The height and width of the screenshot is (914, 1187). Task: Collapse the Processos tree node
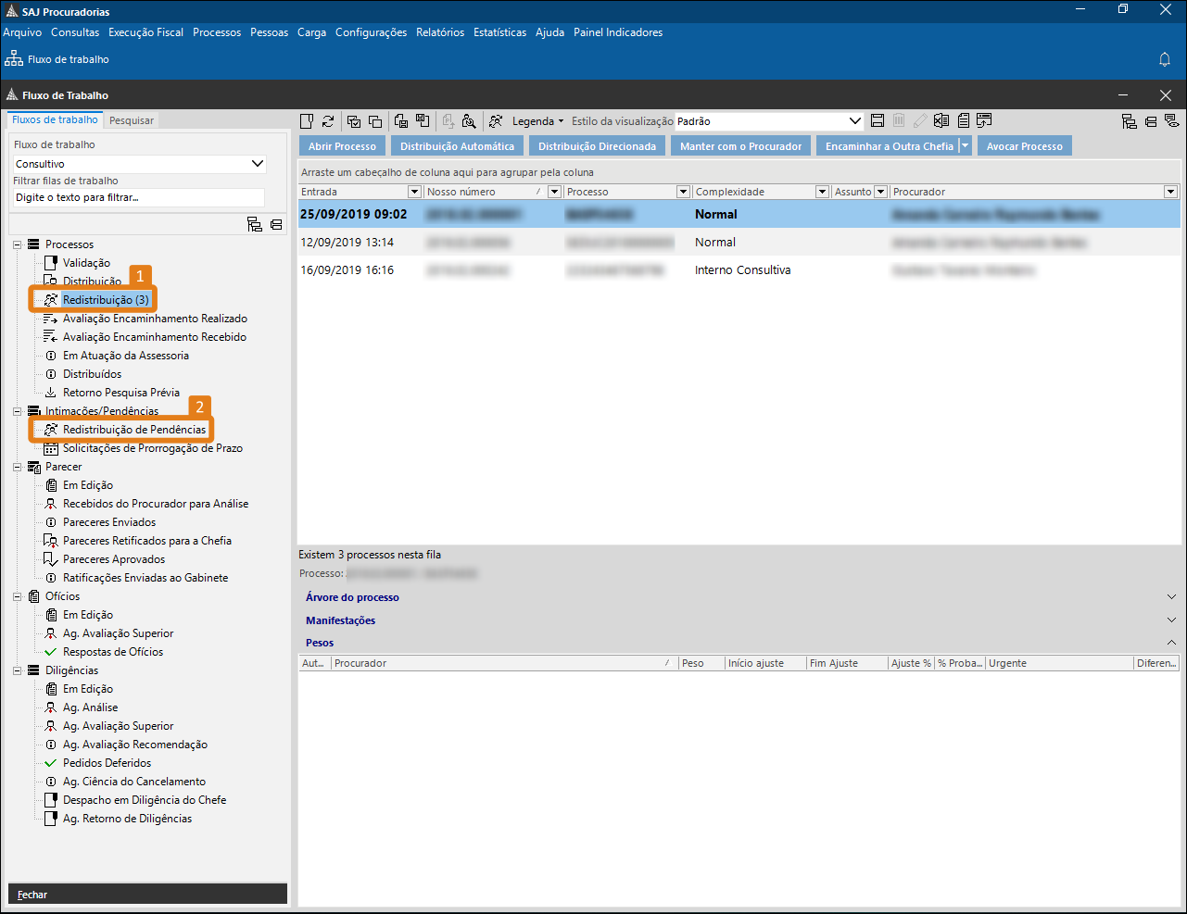(18, 244)
